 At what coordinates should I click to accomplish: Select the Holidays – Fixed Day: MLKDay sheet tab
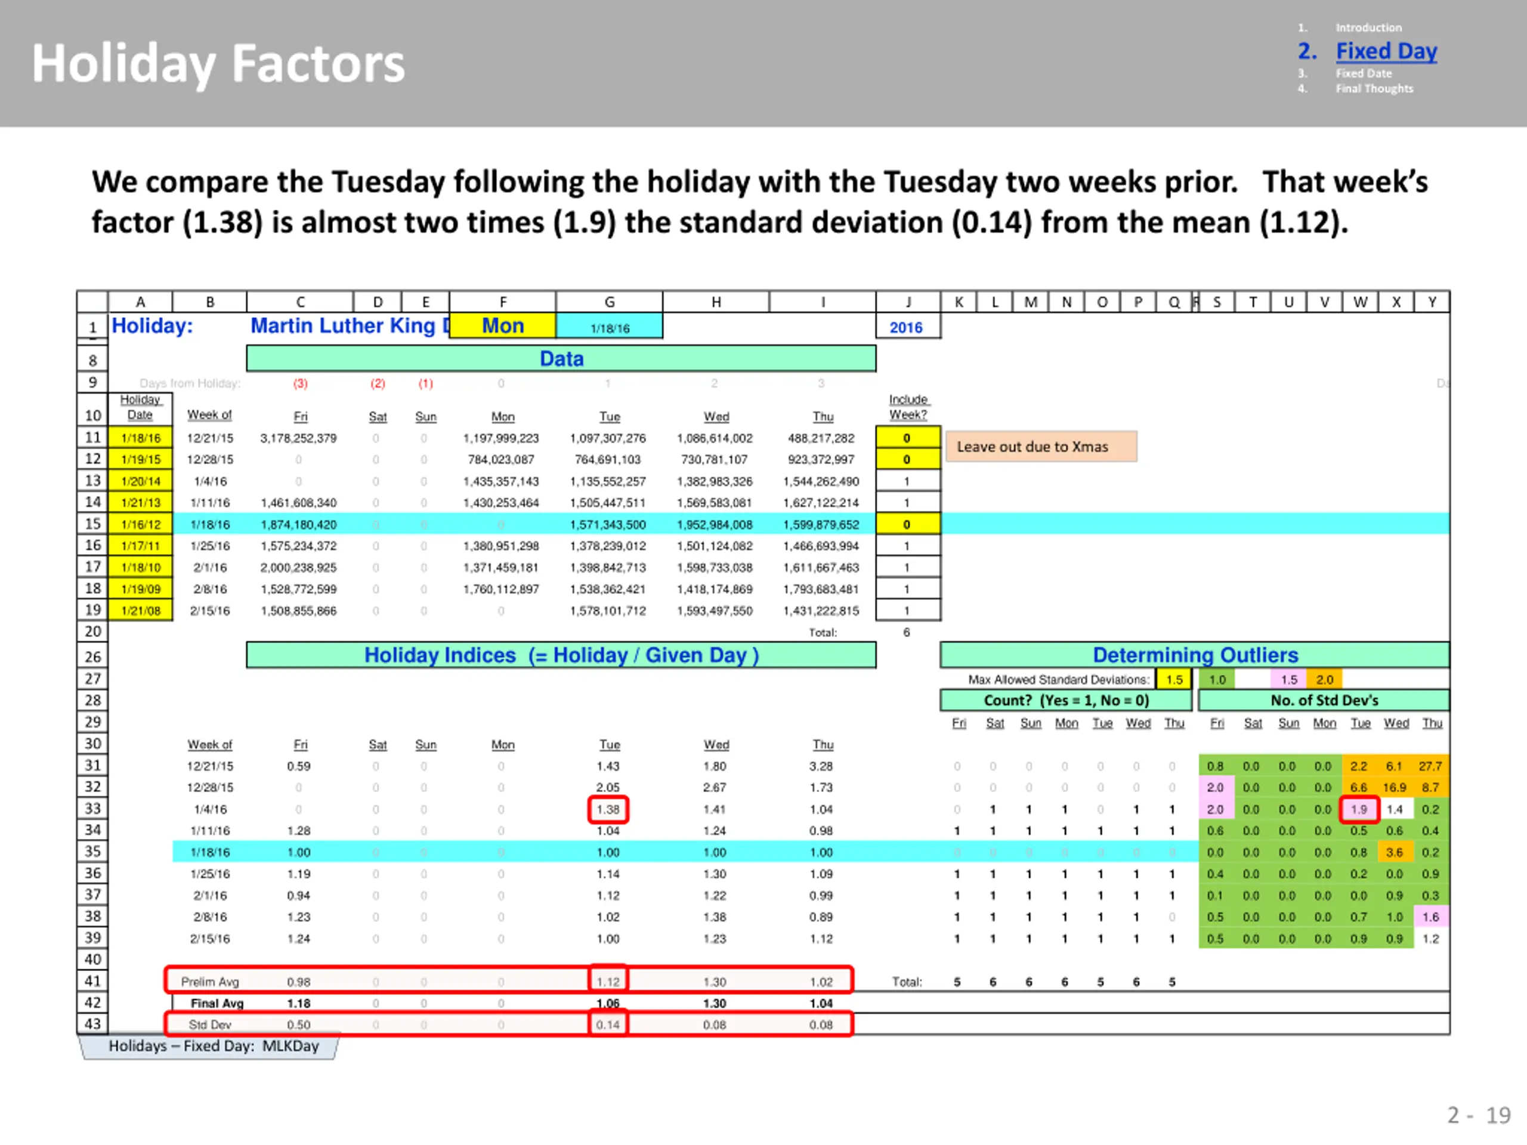coord(212,1045)
